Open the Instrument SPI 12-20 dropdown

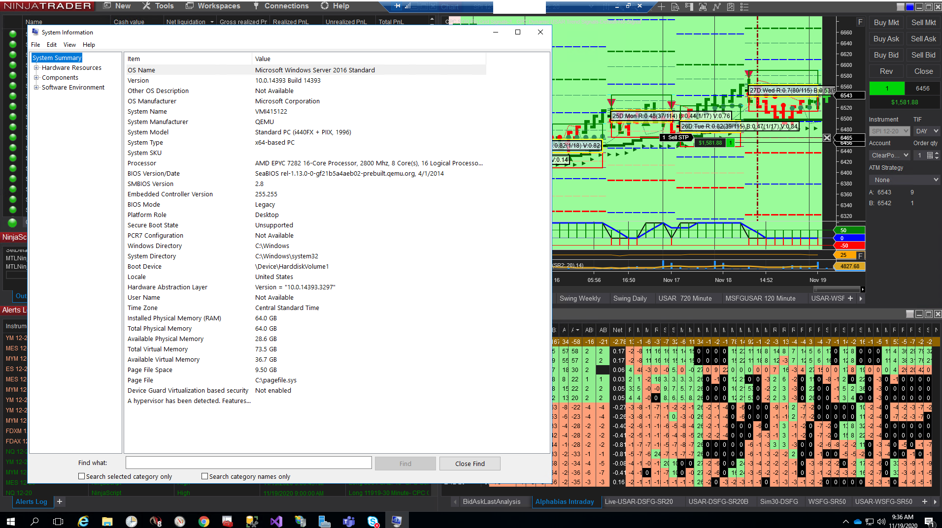coord(889,131)
